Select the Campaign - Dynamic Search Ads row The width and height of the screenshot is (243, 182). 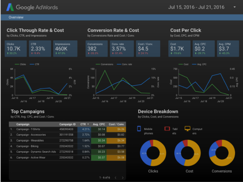click(36, 152)
